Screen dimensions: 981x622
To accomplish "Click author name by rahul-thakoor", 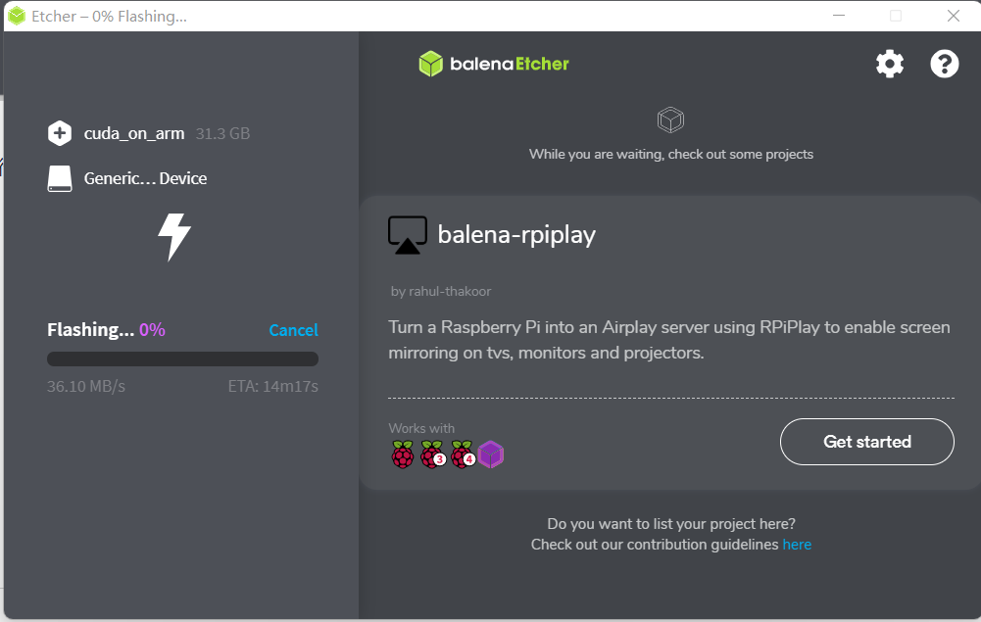I will point(441,291).
